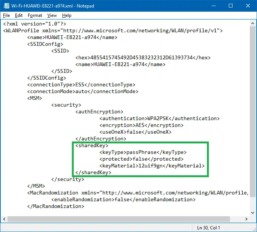Click the horizontal scrollbar left arrow
Image resolution: width=257 pixels, height=232 pixels.
4,219
